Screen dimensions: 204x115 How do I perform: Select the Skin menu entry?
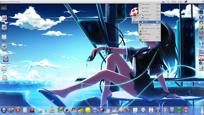(149, 22)
